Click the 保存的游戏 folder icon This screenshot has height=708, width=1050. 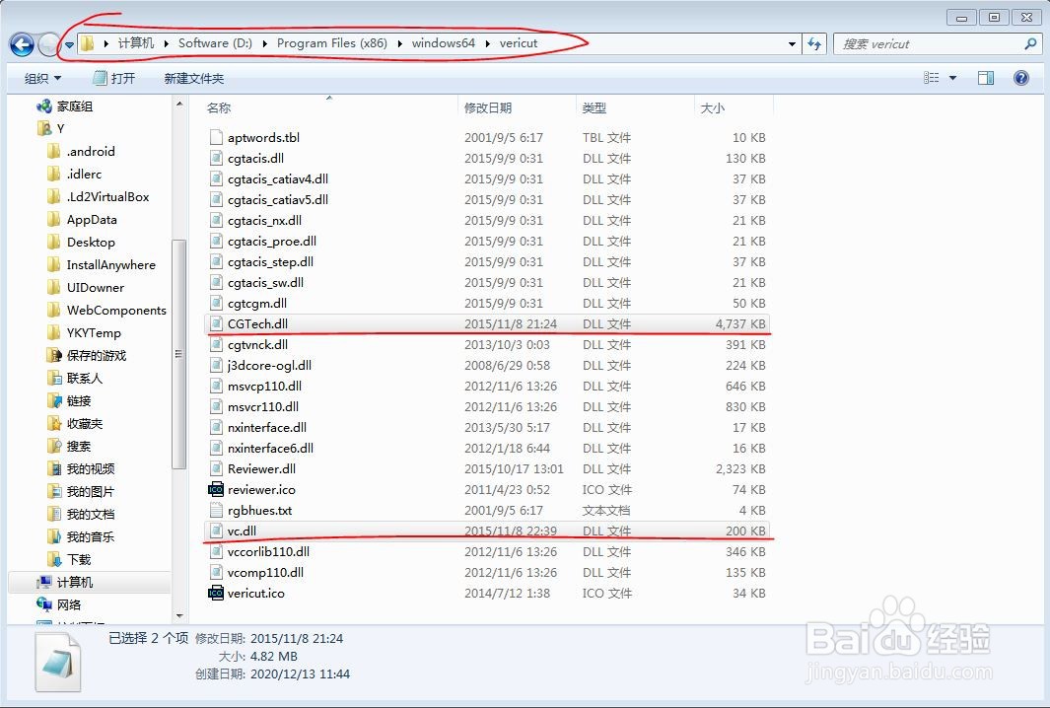point(54,356)
